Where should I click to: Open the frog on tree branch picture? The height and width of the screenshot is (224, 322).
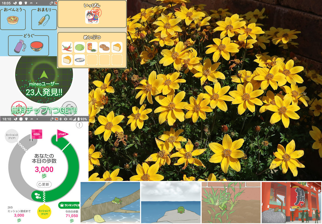pyautogui.click(x=110, y=202)
